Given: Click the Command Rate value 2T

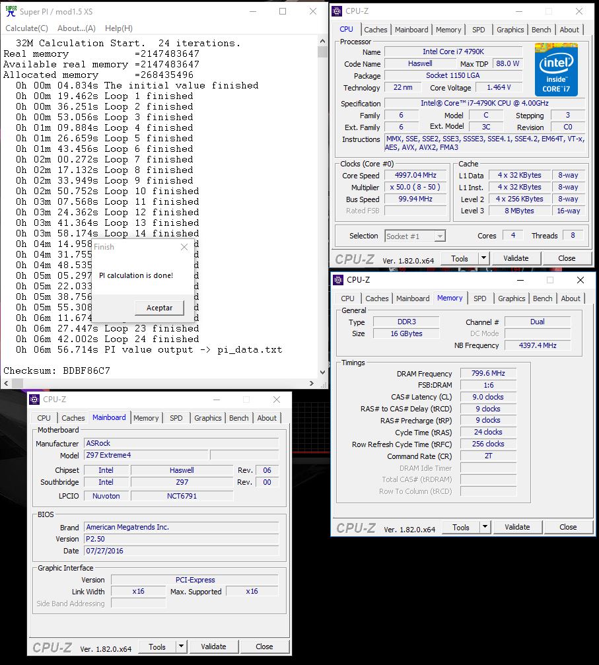Looking at the screenshot, I should pos(488,456).
